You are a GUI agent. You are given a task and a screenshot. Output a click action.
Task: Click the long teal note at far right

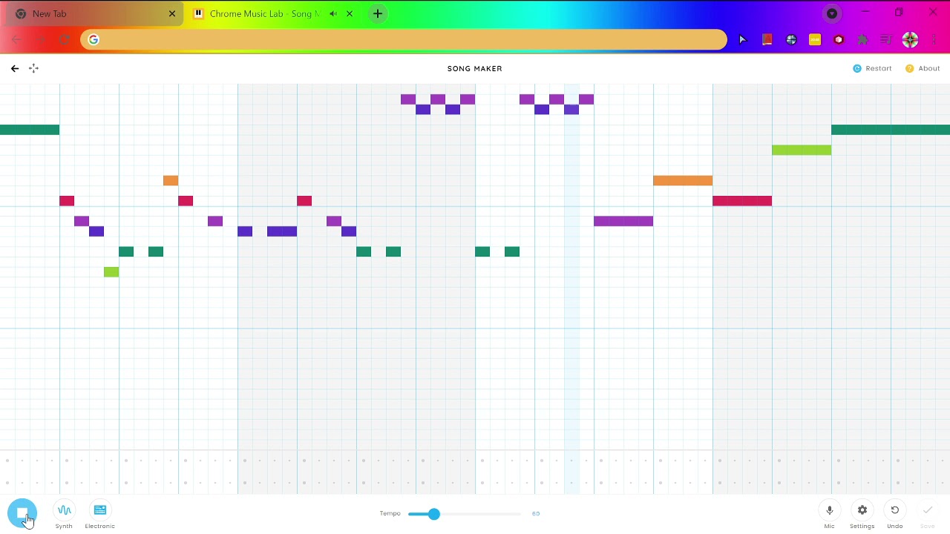pyautogui.click(x=891, y=130)
